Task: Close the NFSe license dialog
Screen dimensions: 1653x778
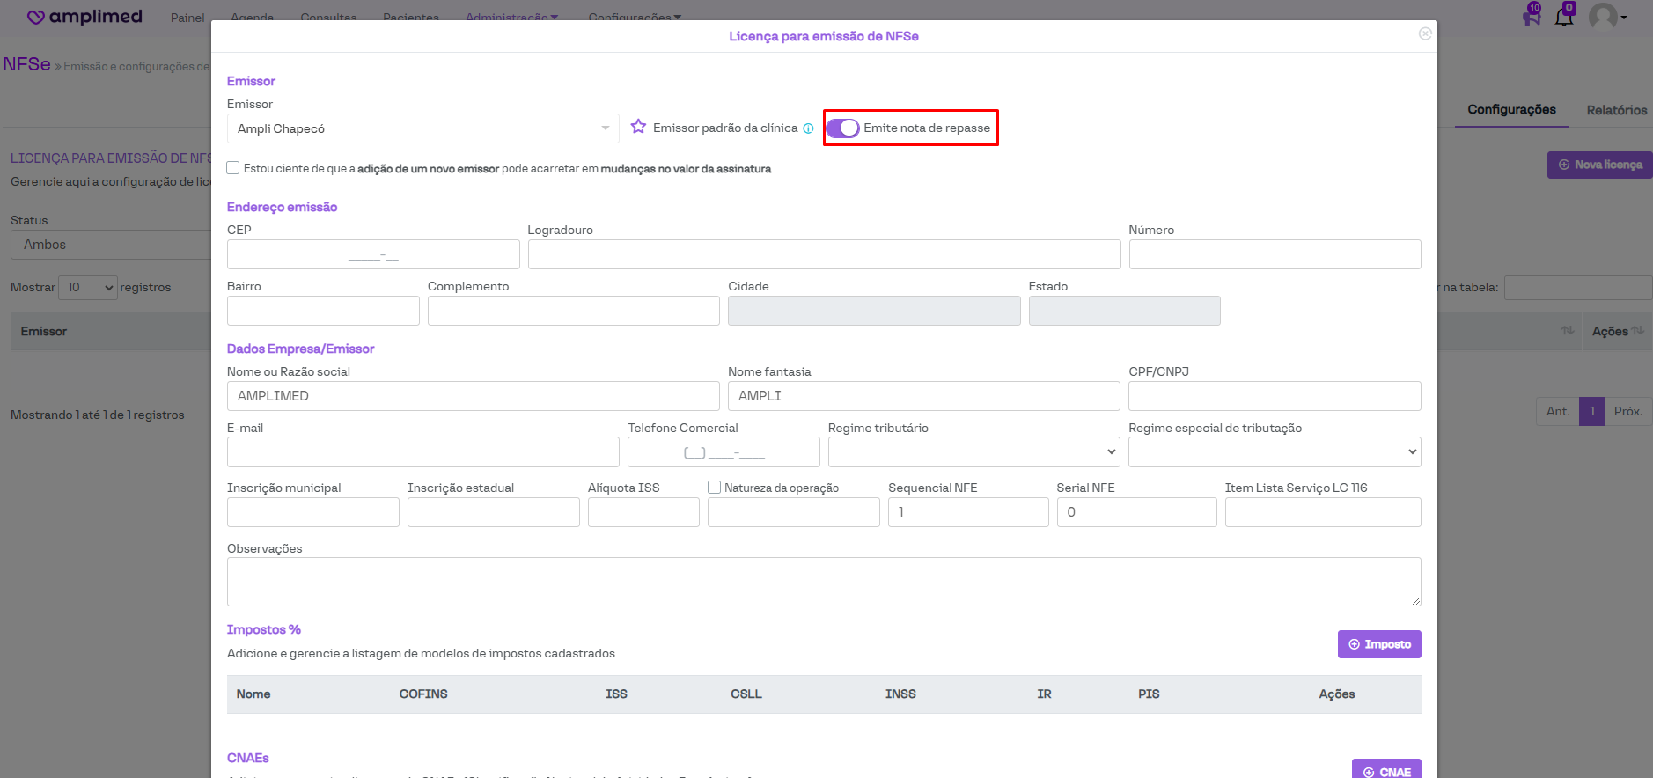Action: (1425, 33)
